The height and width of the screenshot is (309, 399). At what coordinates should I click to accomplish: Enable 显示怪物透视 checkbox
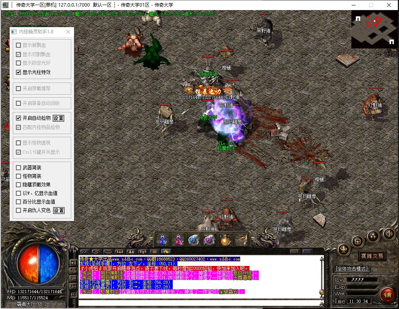tap(18, 143)
